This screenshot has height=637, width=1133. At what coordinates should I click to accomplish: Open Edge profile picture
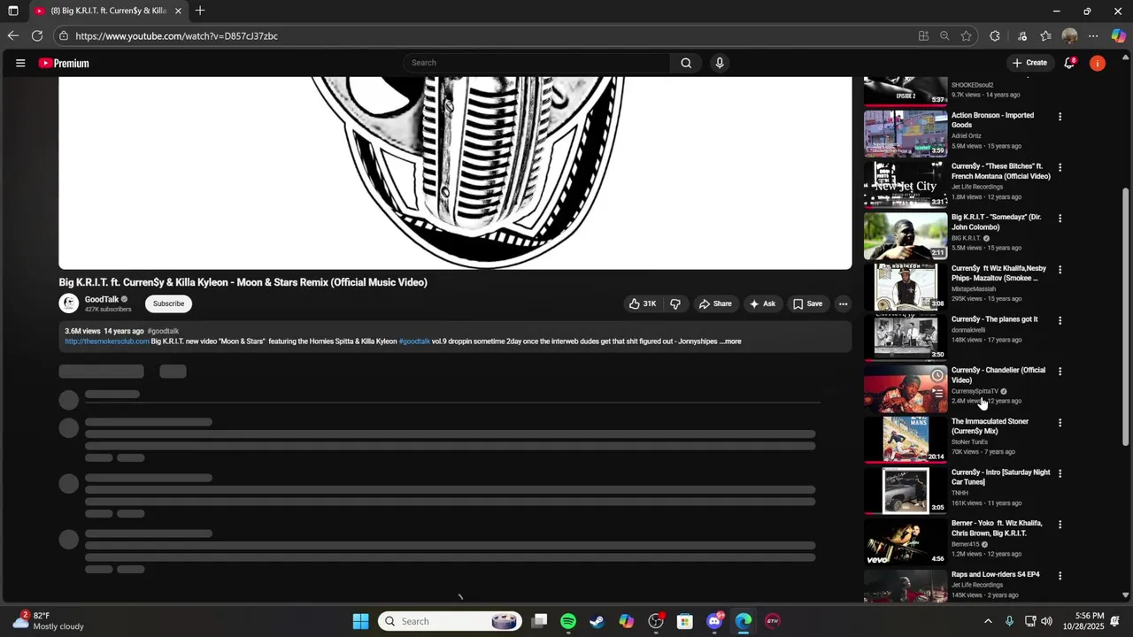(1070, 36)
